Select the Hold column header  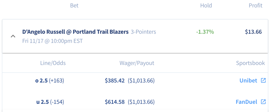pyautogui.click(x=206, y=6)
